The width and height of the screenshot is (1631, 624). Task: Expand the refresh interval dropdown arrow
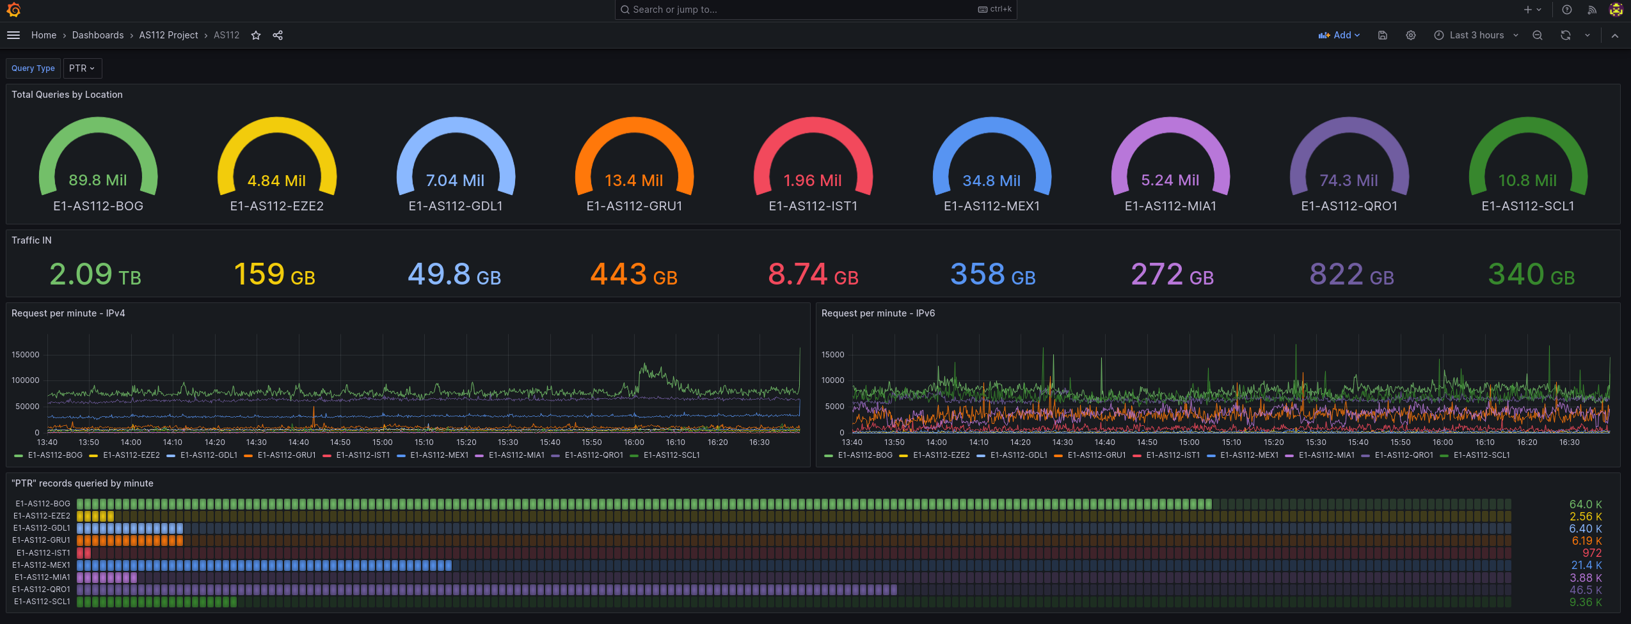(1587, 35)
